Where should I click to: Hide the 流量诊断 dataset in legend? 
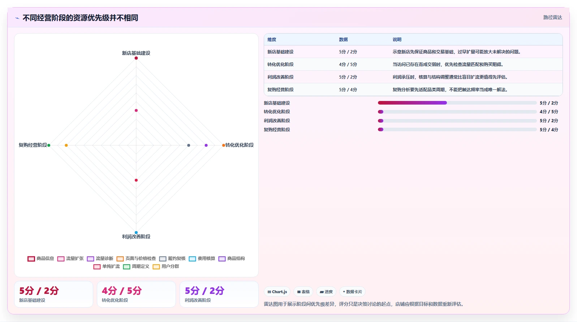click(x=100, y=259)
